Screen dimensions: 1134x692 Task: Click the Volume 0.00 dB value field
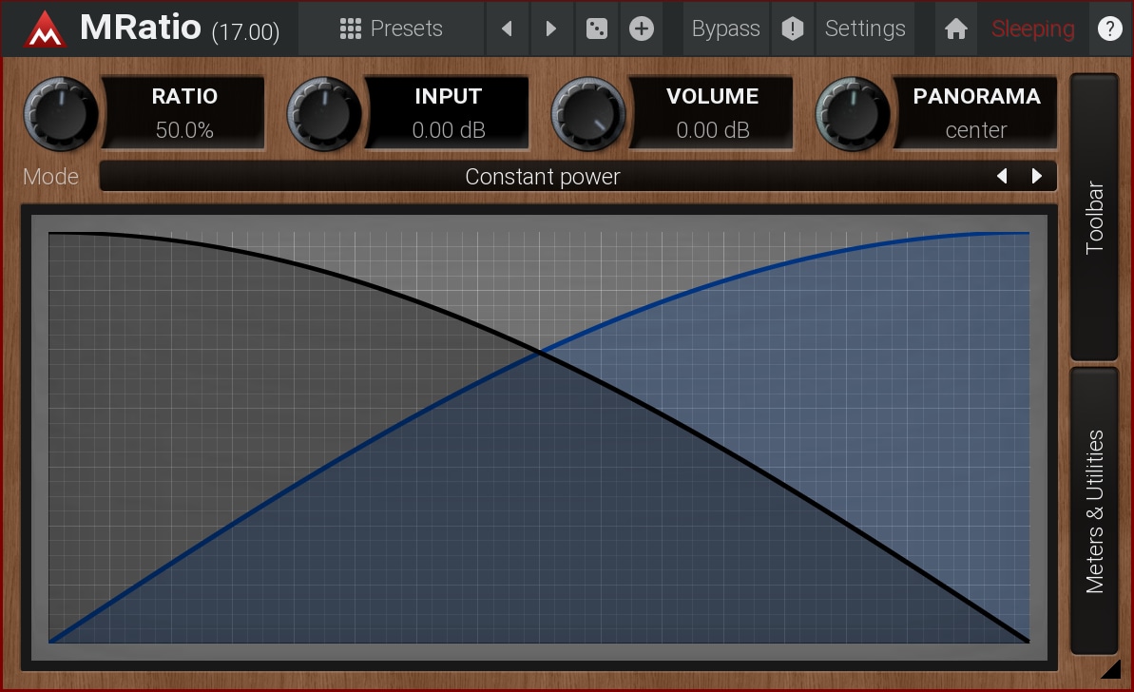coord(712,130)
